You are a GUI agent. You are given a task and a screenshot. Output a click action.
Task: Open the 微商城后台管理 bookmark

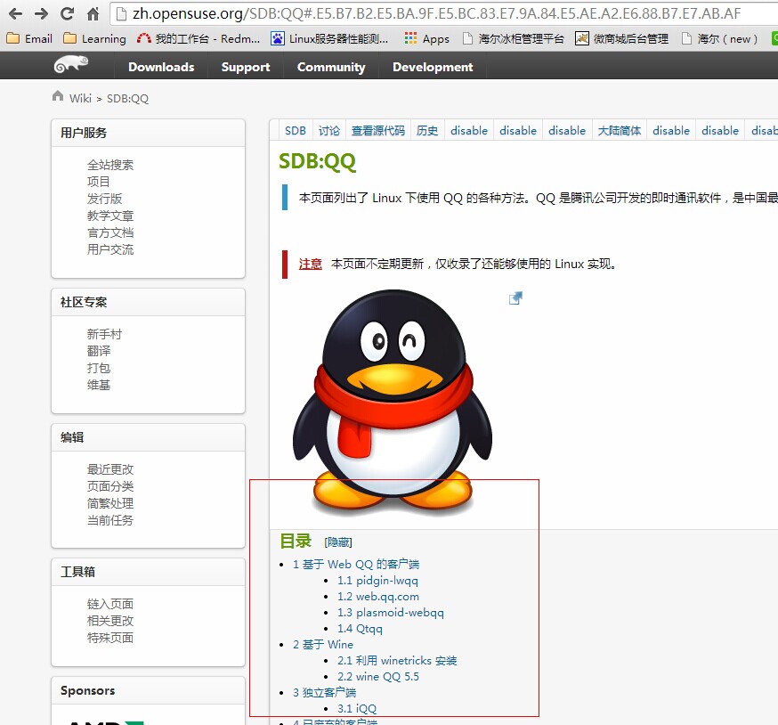621,38
